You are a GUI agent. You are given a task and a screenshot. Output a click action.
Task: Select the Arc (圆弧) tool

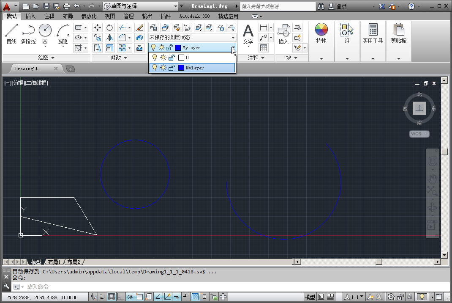[x=63, y=30]
